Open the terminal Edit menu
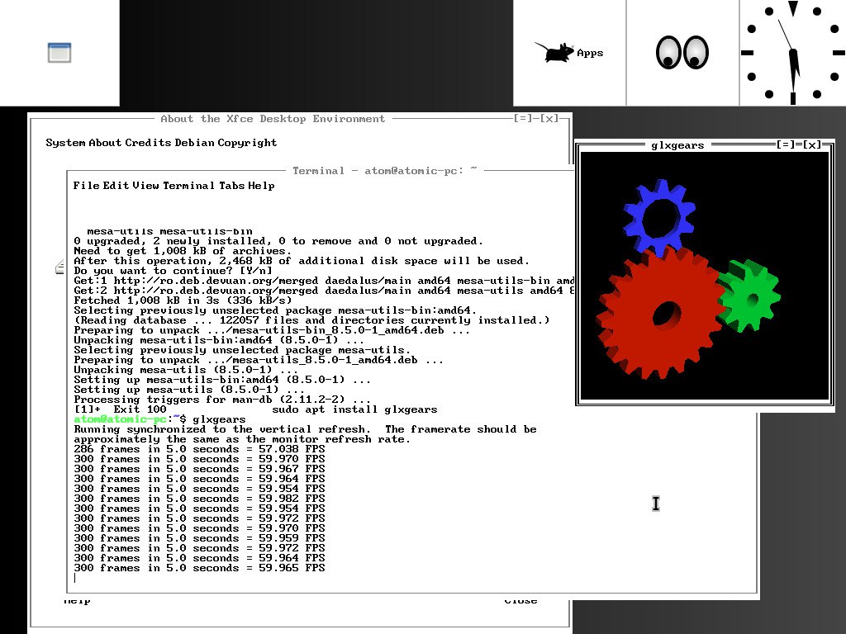This screenshot has height=634, width=846. click(116, 186)
